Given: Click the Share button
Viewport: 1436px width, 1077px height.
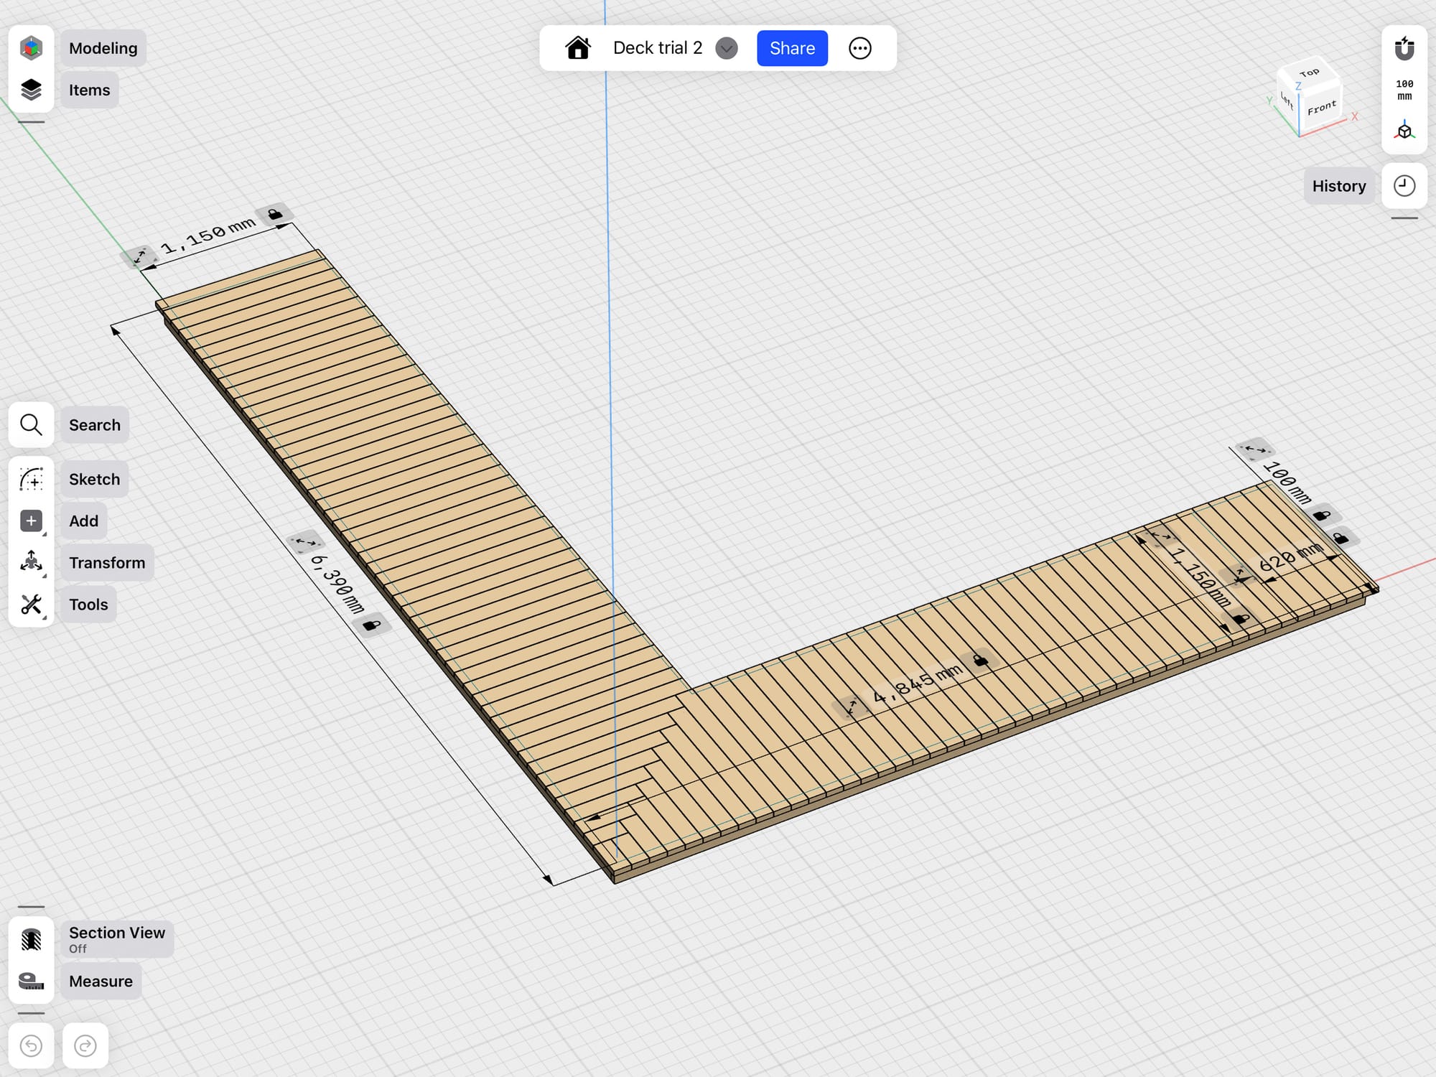Looking at the screenshot, I should (792, 48).
